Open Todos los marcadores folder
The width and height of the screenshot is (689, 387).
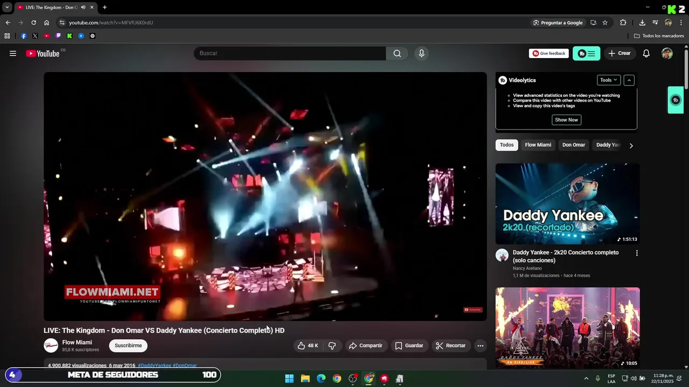659,36
